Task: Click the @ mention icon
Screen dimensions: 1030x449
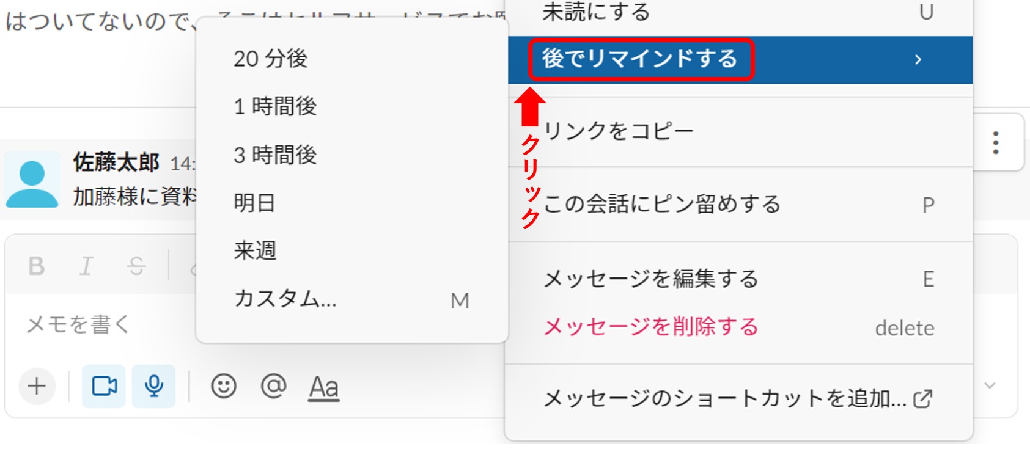Action: click(273, 386)
